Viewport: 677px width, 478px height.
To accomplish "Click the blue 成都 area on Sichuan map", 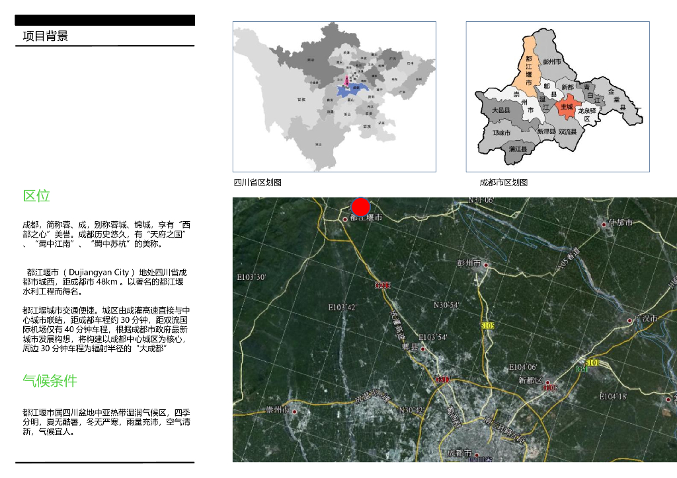I will point(353,90).
